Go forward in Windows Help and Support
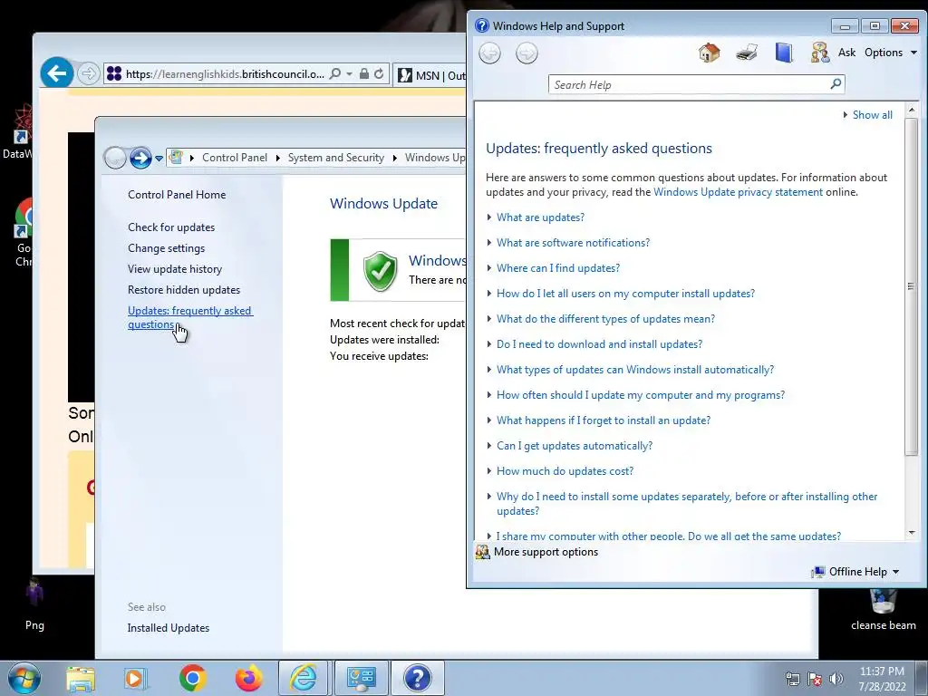928x696 pixels. [x=527, y=53]
